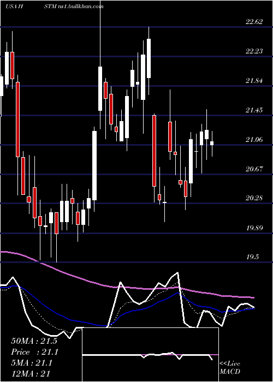The image size is (273, 382).
Task: Click the Price : 21.1 reading
Action: [34, 352]
